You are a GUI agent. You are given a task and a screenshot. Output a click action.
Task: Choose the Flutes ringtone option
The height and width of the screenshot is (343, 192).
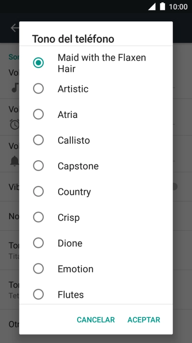39,295
